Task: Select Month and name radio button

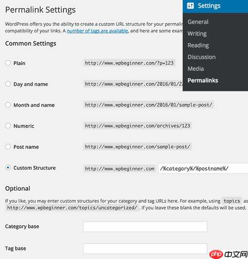Action: 8,105
